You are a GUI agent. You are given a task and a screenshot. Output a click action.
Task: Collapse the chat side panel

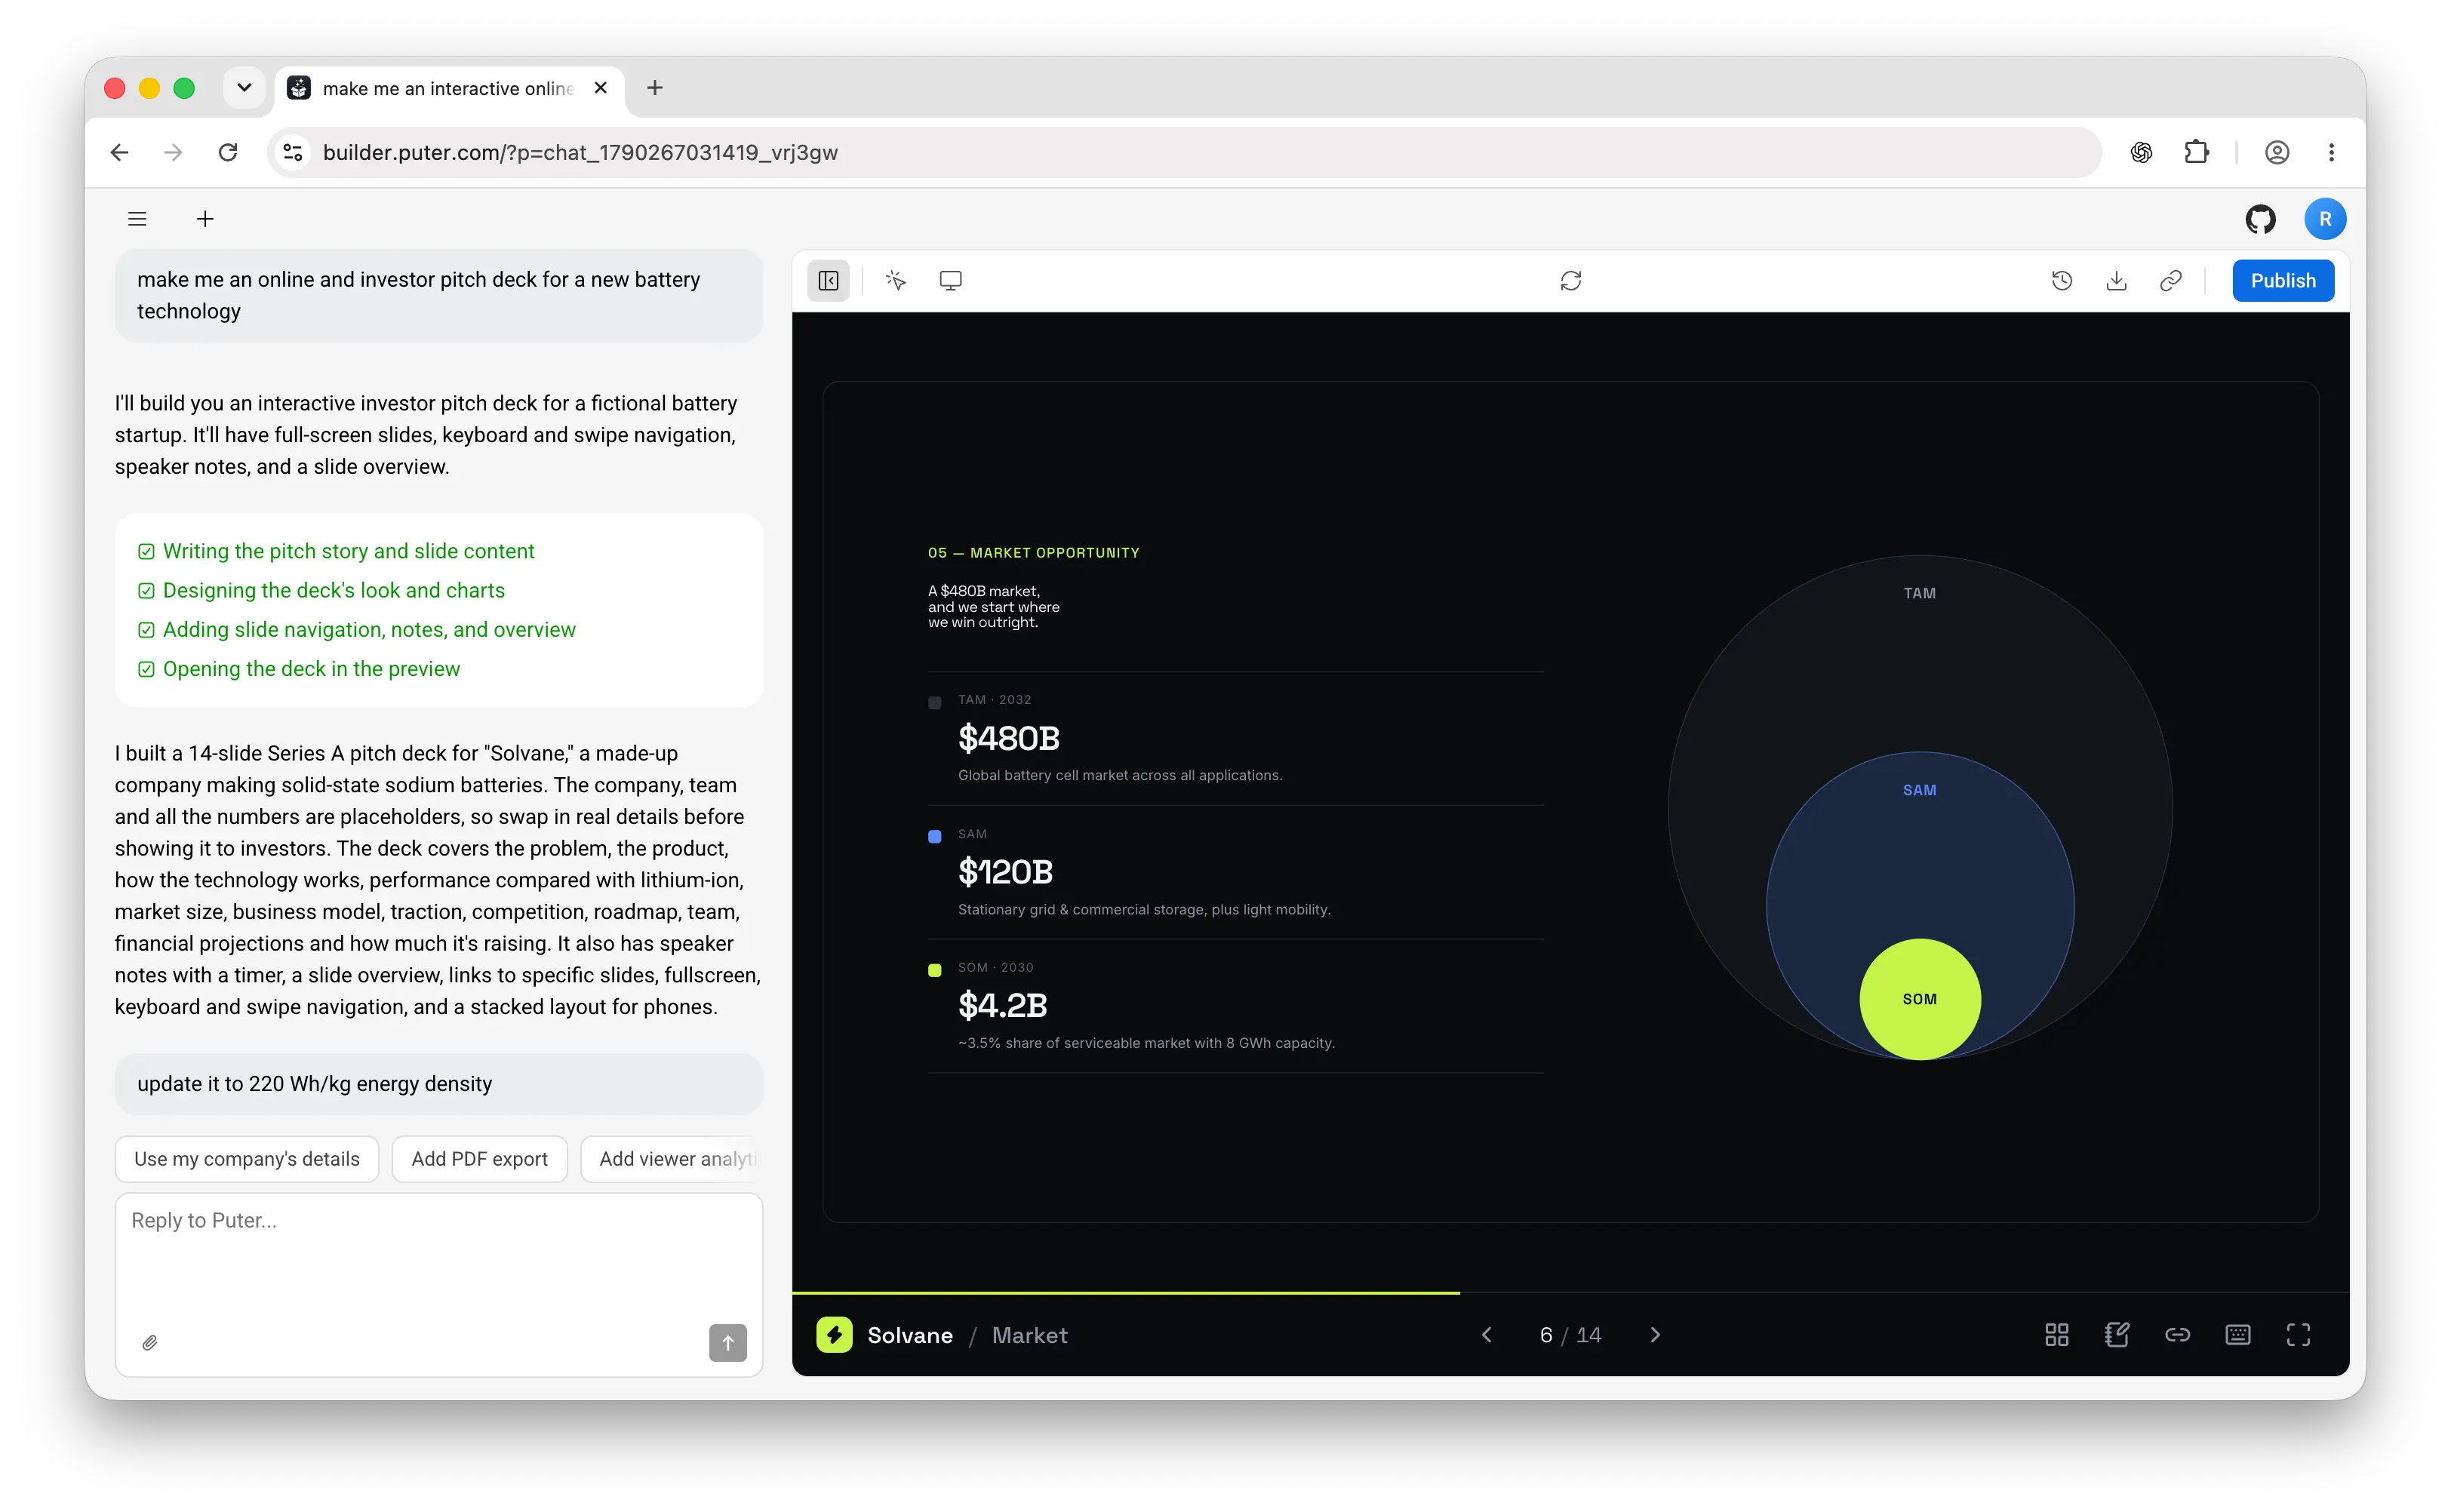[x=828, y=281]
